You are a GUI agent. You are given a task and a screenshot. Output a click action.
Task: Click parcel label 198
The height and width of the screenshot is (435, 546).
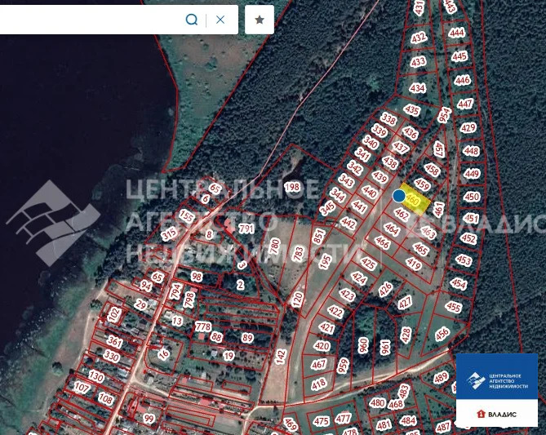[x=292, y=187]
